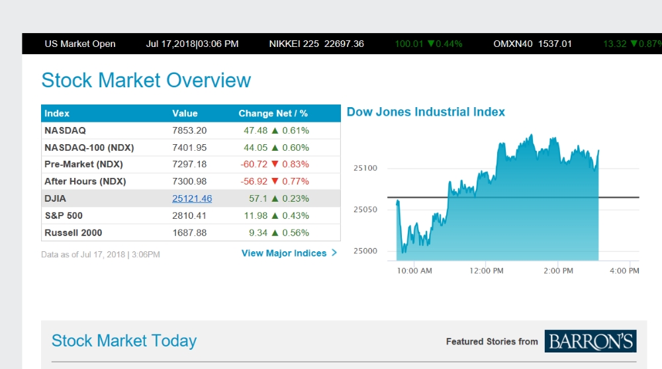662x369 pixels.
Task: Click the Change Net / % column header
Action: (273, 114)
